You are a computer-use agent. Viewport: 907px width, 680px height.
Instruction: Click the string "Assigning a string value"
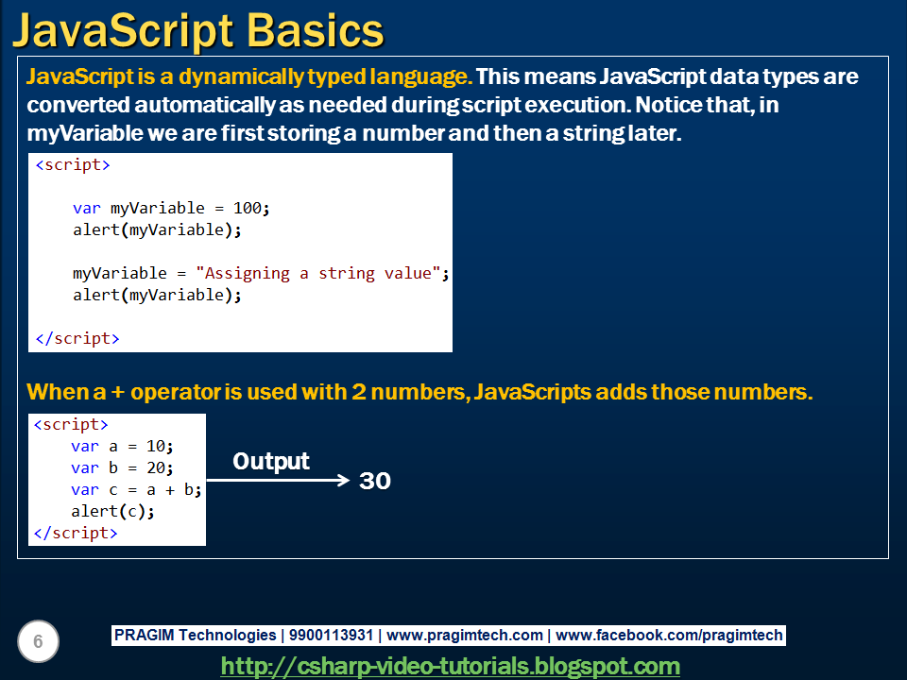coord(318,273)
